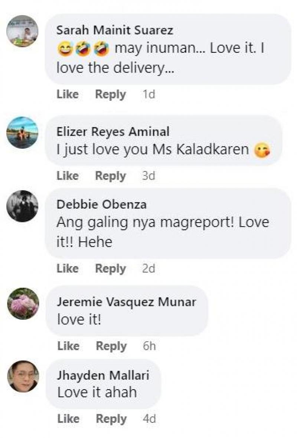Reply to Elizer Reyes Aminal's comment
This screenshot has width=297, height=438.
(x=110, y=176)
